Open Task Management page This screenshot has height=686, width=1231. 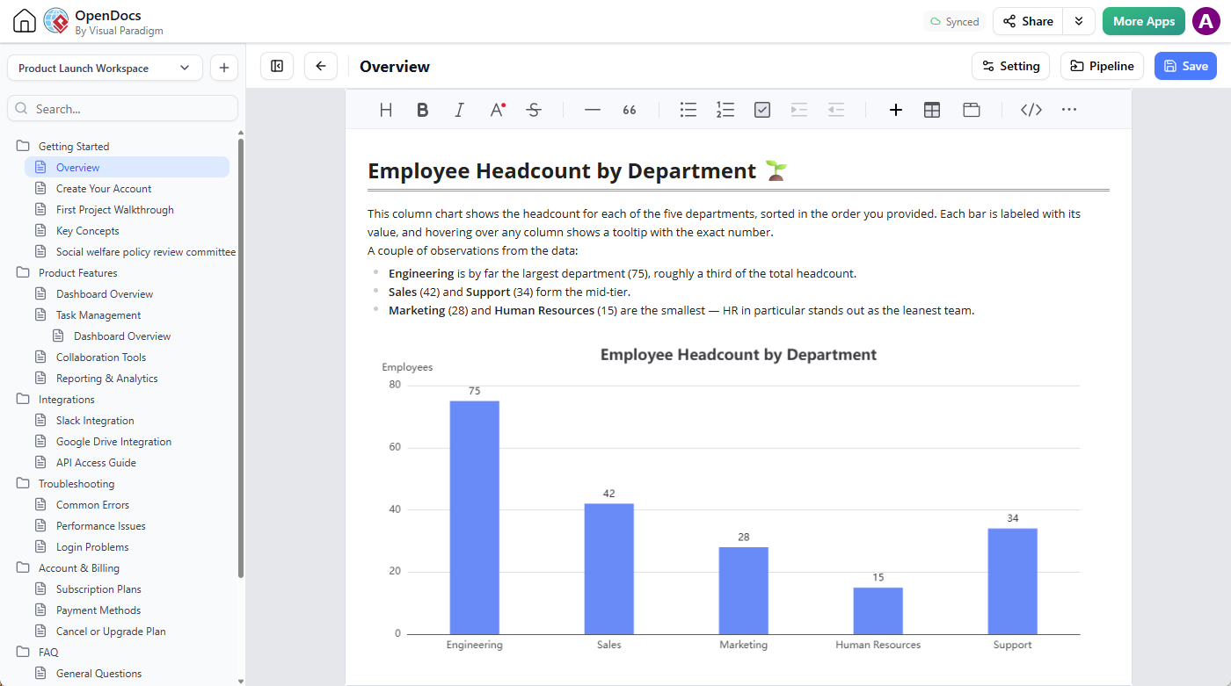tap(98, 315)
